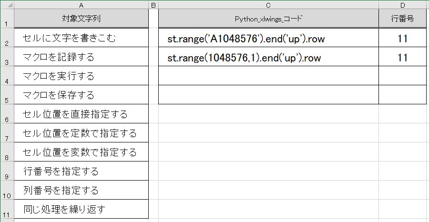Select cell containing マクロを記録する
The width and height of the screenshot is (429, 222).
81,57
